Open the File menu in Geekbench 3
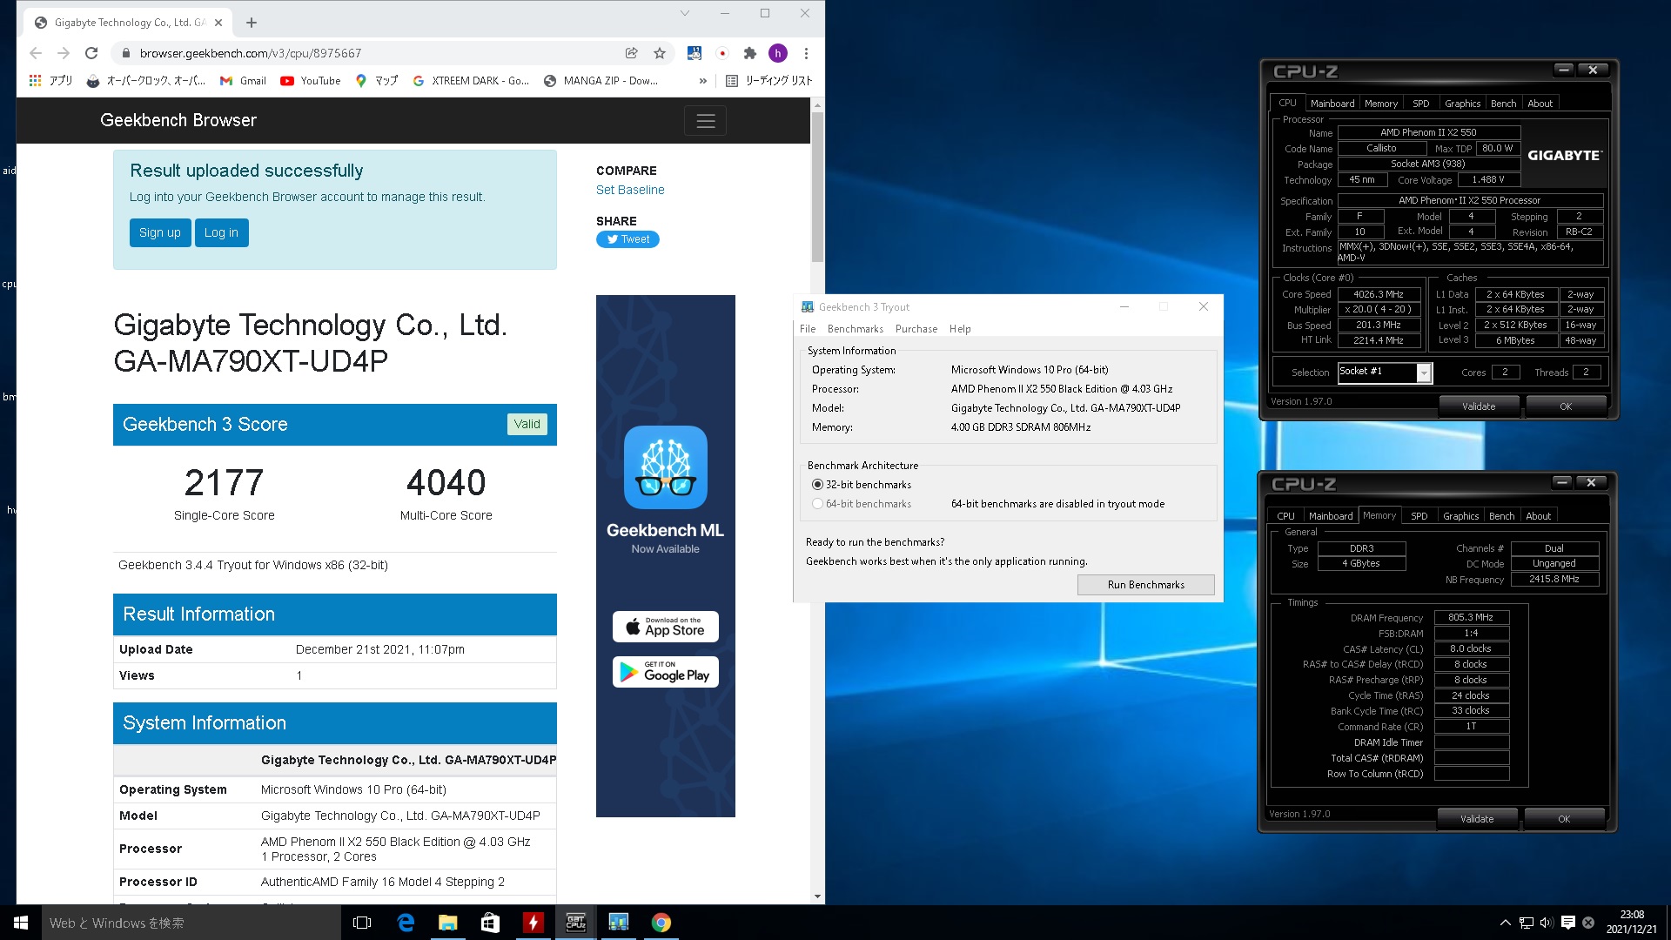Viewport: 1671px width, 940px height. tap(808, 329)
